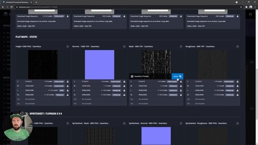Select the Spritesheet - Normal - 8Bit PNG title

click(x=148, y=123)
